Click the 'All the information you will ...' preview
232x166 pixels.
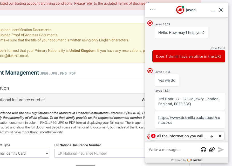(x=182, y=136)
